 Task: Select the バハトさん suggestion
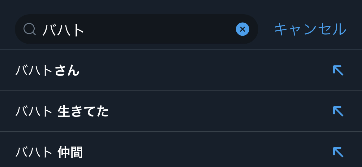pos(48,70)
